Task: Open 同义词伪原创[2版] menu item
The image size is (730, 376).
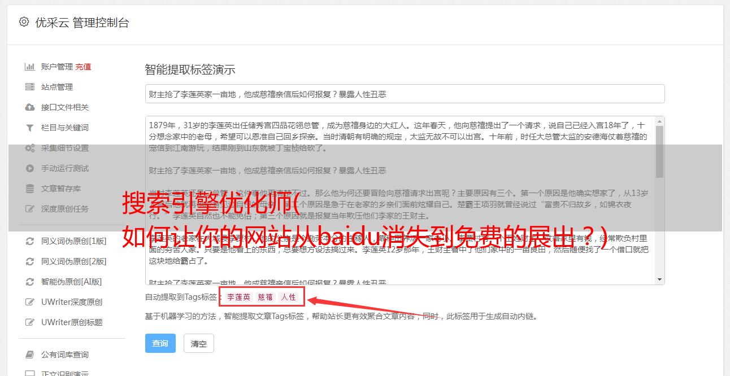Action: pyautogui.click(x=73, y=261)
